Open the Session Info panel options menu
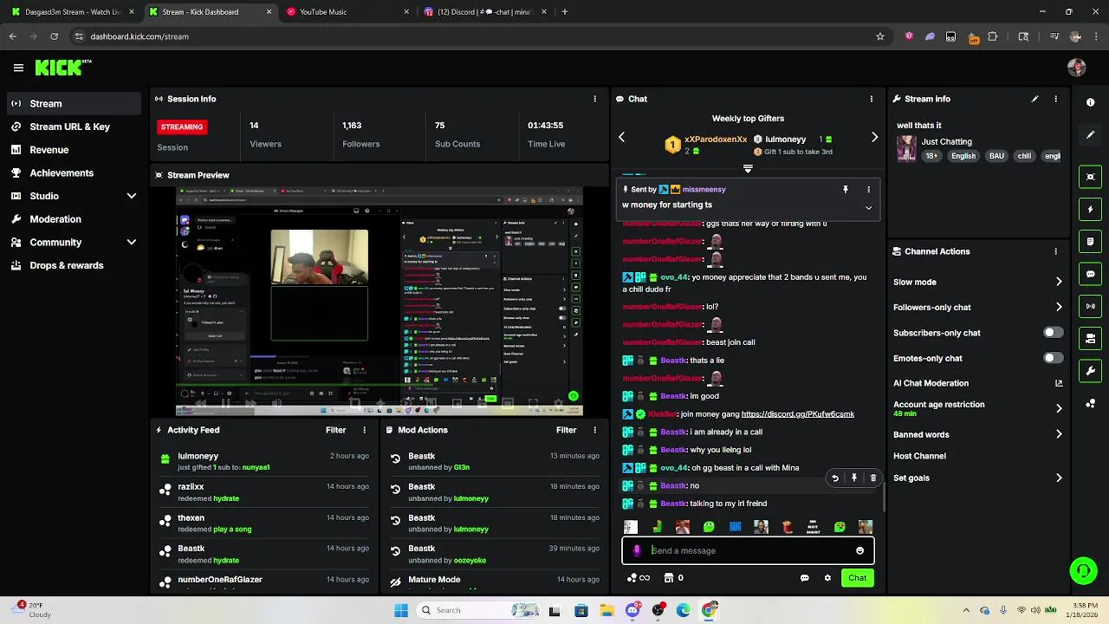 [x=594, y=99]
